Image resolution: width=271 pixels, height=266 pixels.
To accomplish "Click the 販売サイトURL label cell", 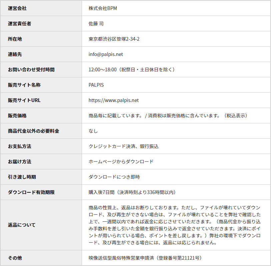I will click(x=24, y=100).
